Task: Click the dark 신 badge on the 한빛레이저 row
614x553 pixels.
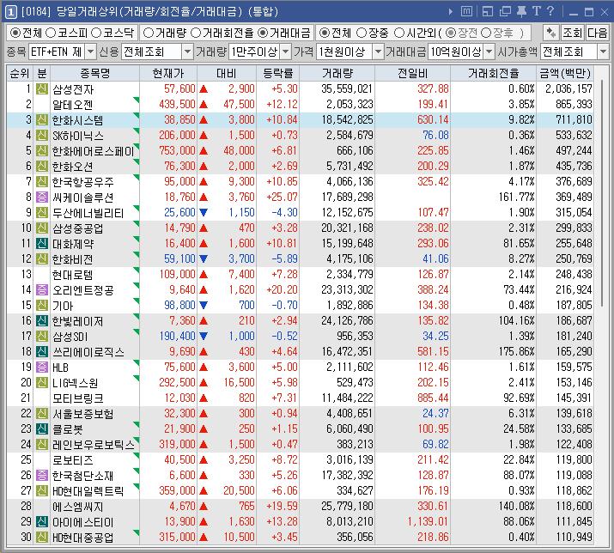Action: point(42,321)
